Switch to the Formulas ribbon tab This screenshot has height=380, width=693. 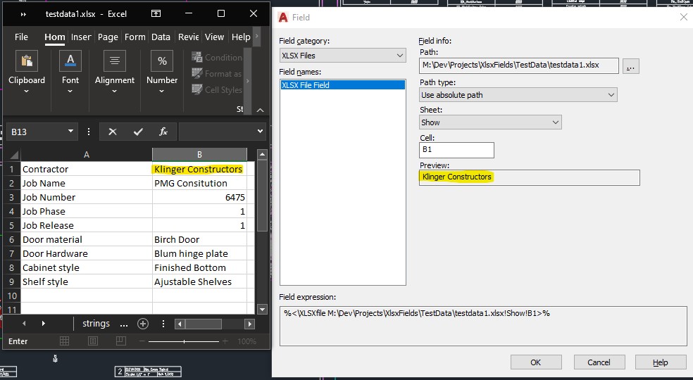(x=135, y=37)
